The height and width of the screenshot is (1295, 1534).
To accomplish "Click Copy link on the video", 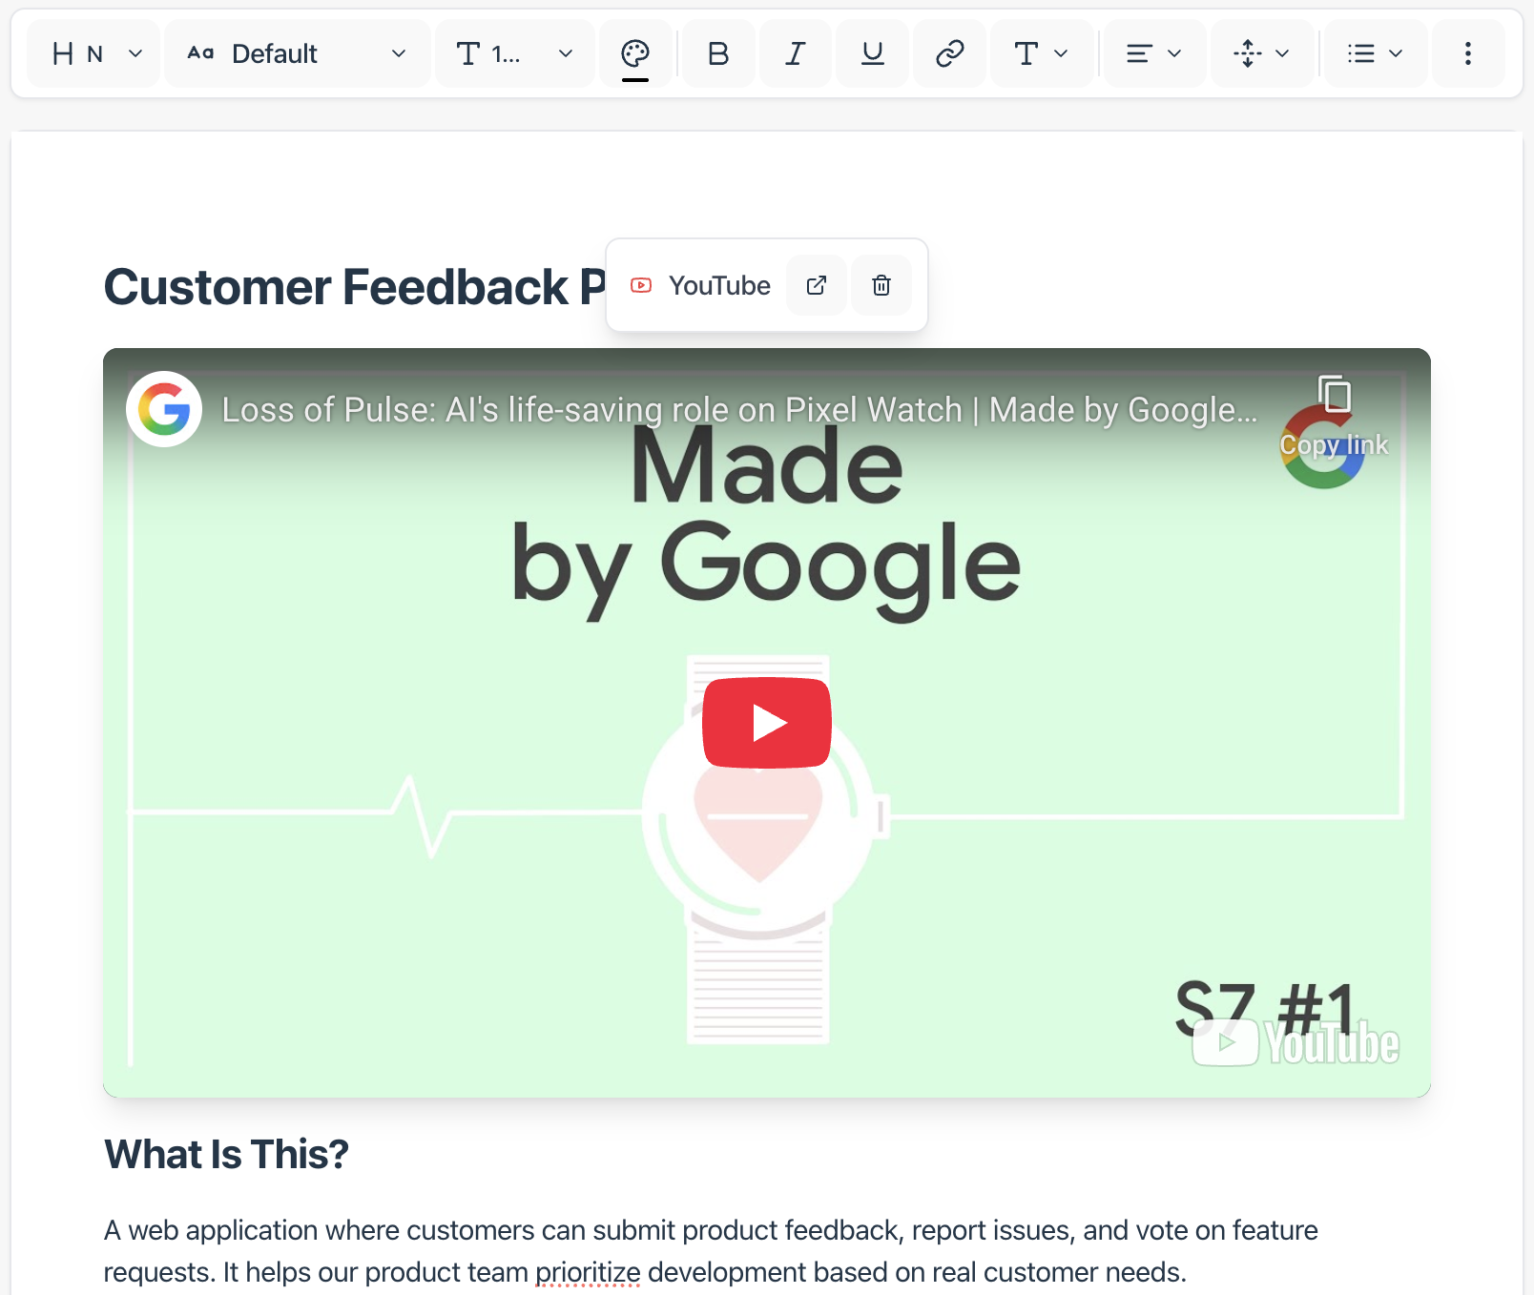I will tap(1334, 417).
